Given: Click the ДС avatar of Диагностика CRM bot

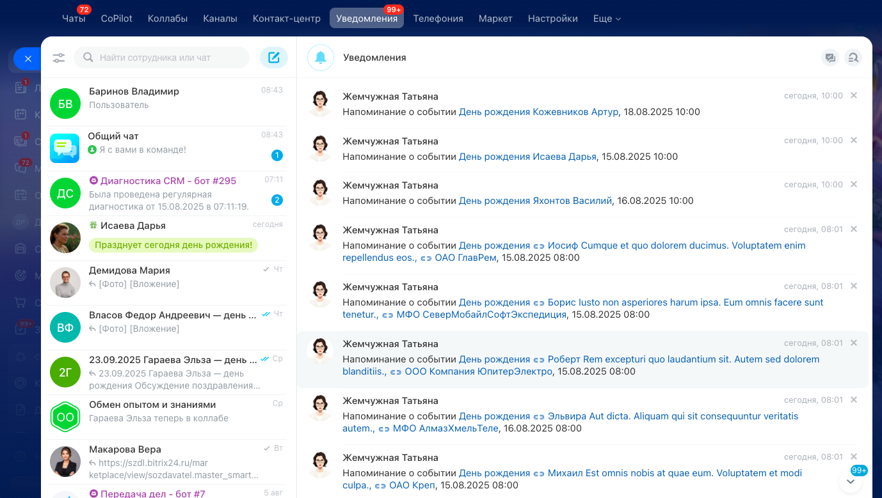Looking at the screenshot, I should coord(65,193).
